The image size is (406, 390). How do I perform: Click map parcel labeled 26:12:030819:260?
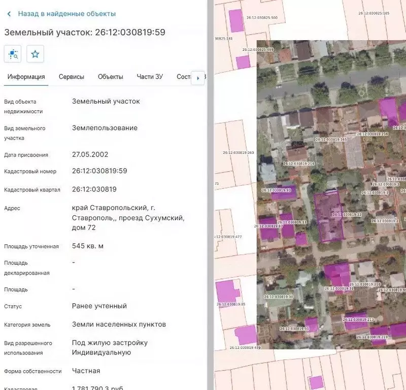[x=239, y=152]
